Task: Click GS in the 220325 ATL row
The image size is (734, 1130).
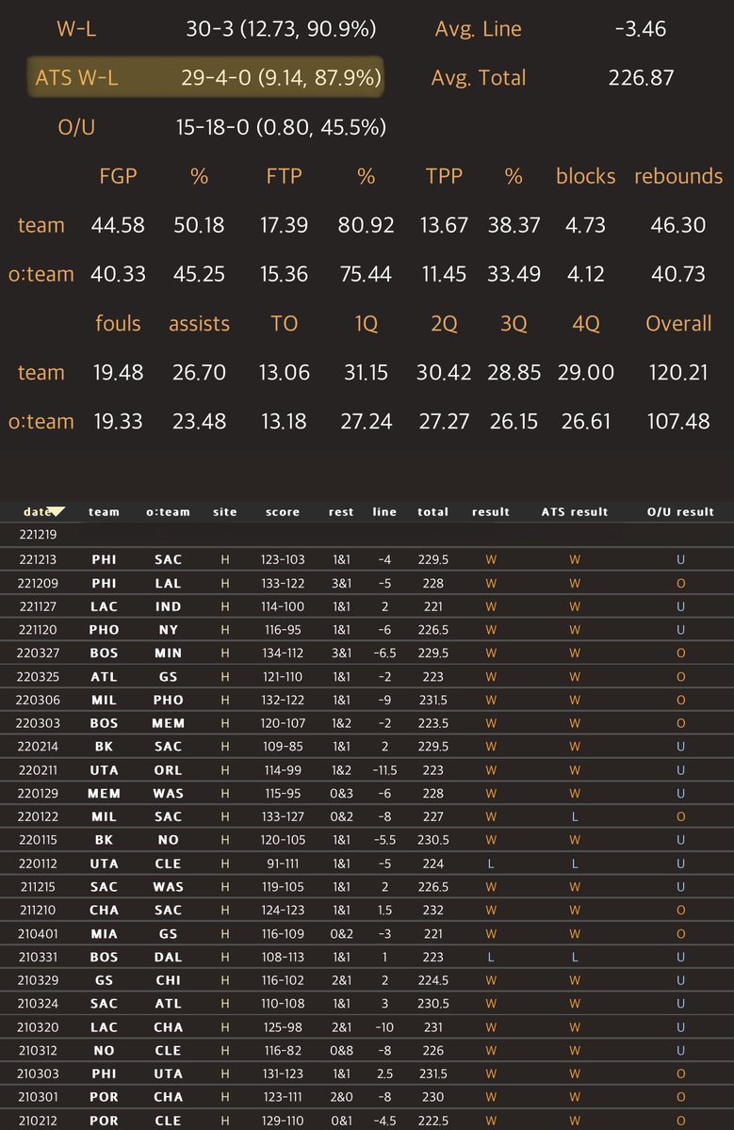Action: [169, 677]
